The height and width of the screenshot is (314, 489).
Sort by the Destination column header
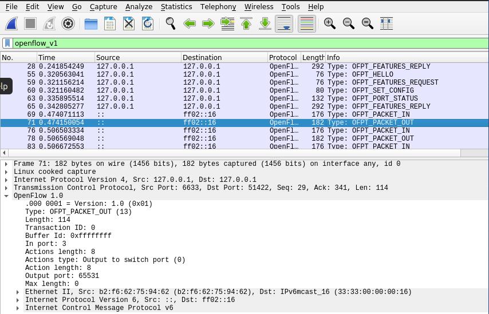click(x=224, y=57)
